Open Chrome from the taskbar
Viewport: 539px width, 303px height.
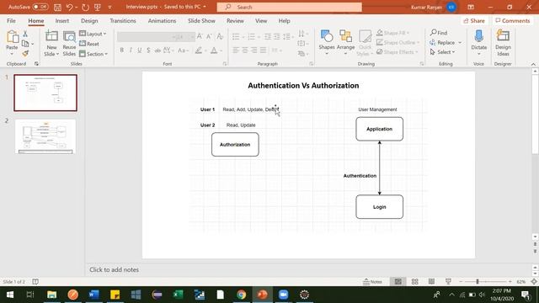[x=242, y=295]
